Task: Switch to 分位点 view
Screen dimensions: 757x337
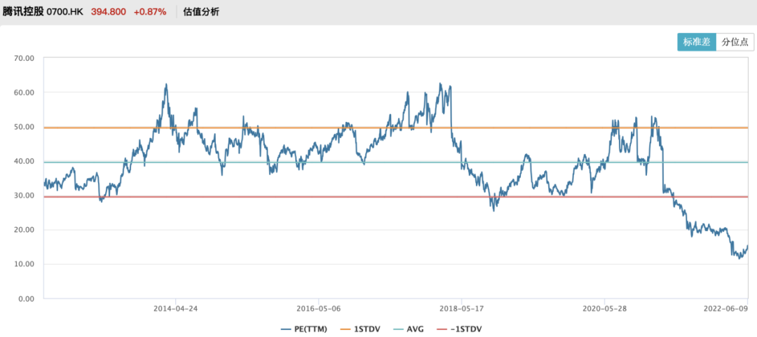Action: pyautogui.click(x=735, y=42)
